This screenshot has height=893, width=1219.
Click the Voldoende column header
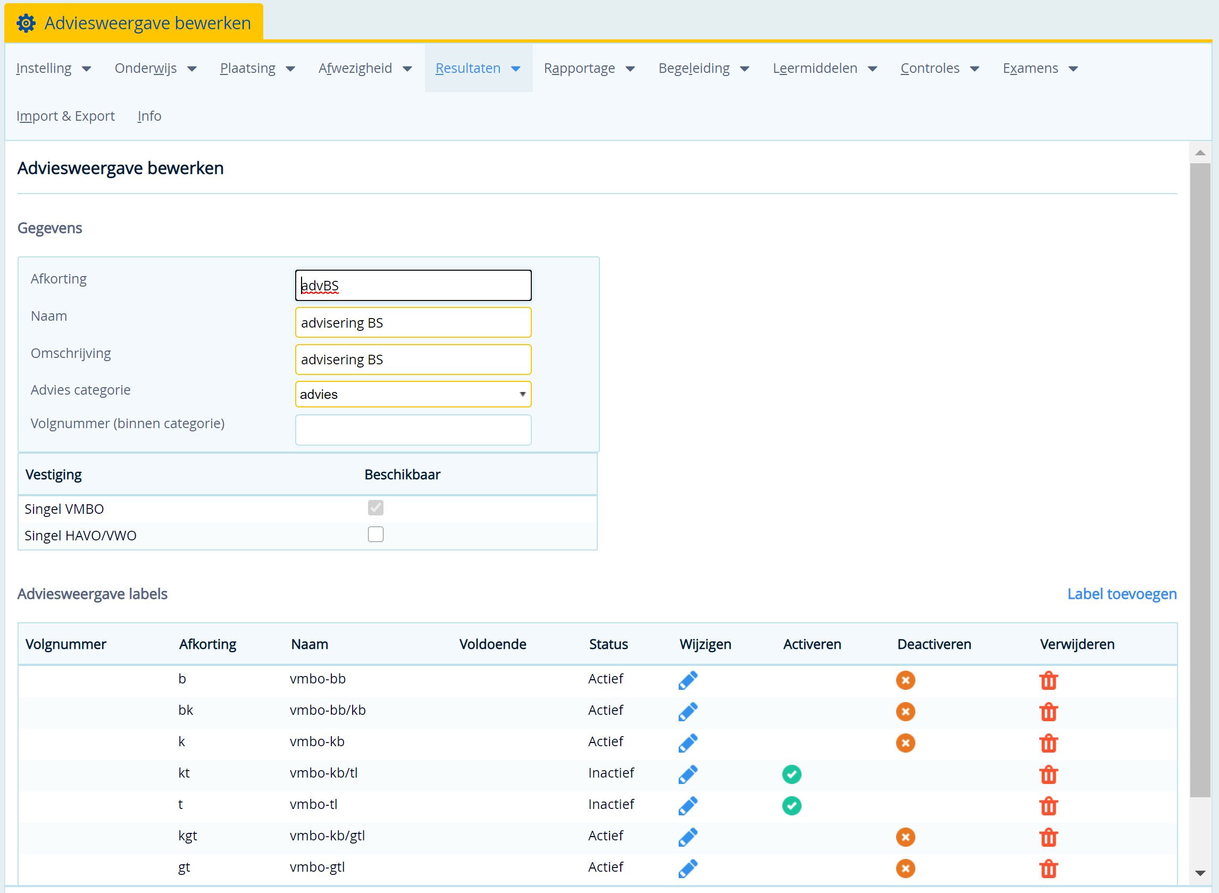(492, 644)
